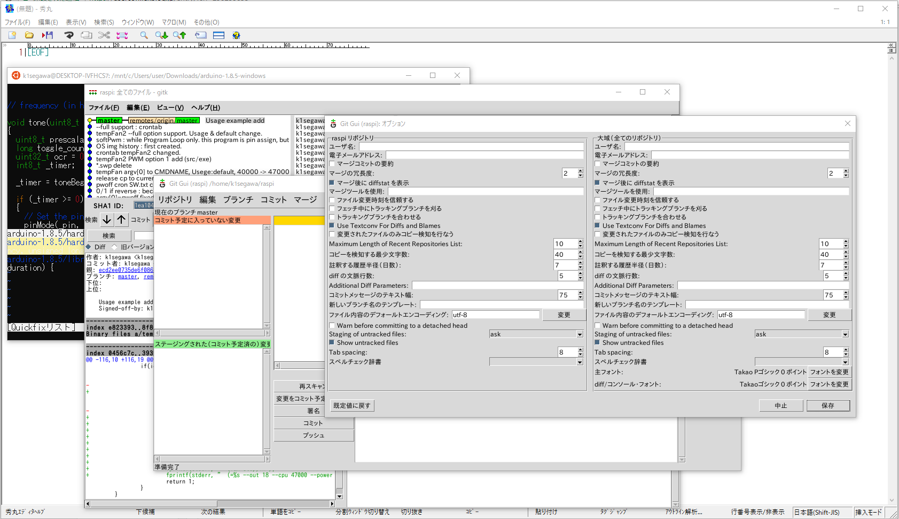
Task: Enable global prune tracking branches during fetch
Action: click(597, 209)
